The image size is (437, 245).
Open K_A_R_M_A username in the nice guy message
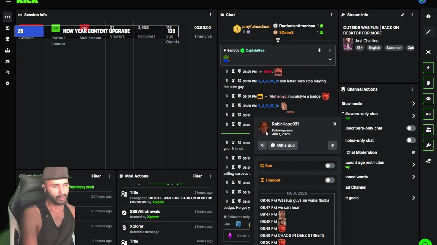[268, 81]
